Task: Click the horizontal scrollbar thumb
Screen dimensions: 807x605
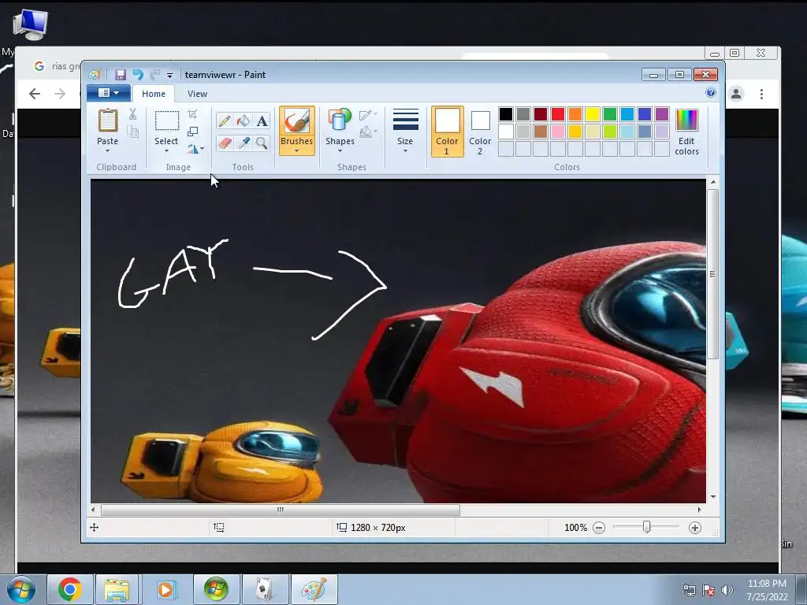Action: [x=281, y=510]
